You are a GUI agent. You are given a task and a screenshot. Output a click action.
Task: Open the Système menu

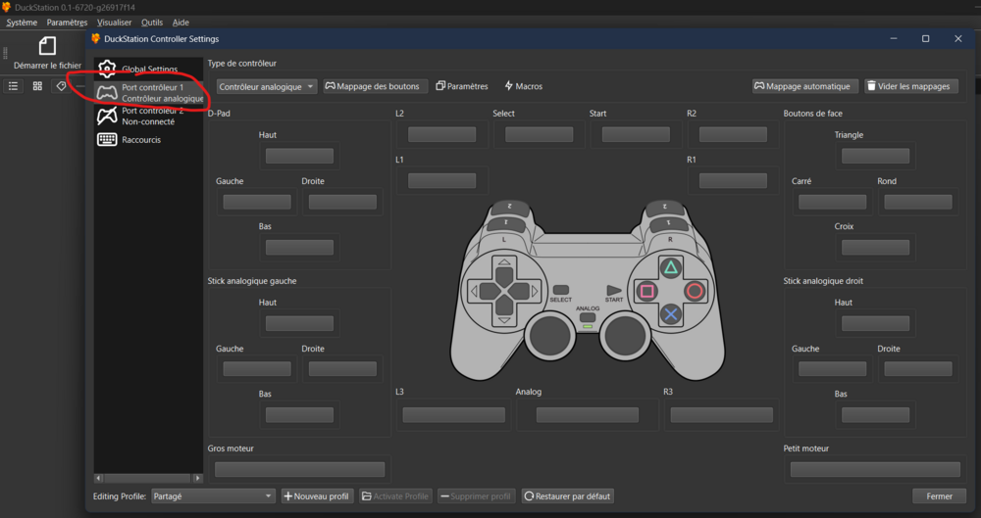[x=22, y=23]
